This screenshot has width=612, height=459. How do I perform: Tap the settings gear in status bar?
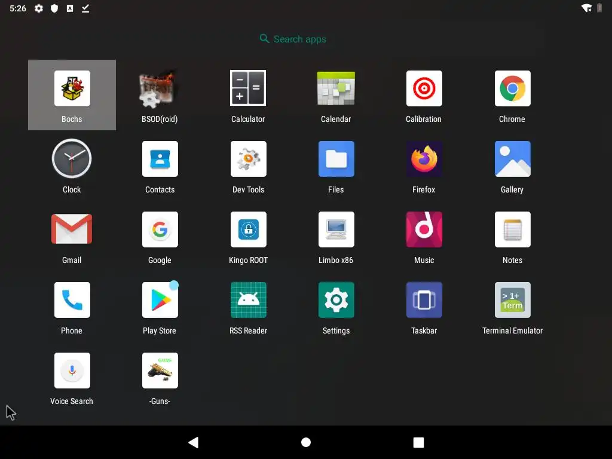39,8
